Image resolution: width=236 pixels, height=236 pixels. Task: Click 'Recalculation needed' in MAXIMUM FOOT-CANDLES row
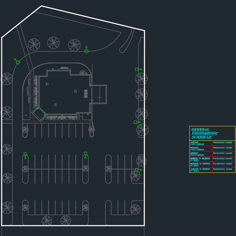coord(222,148)
